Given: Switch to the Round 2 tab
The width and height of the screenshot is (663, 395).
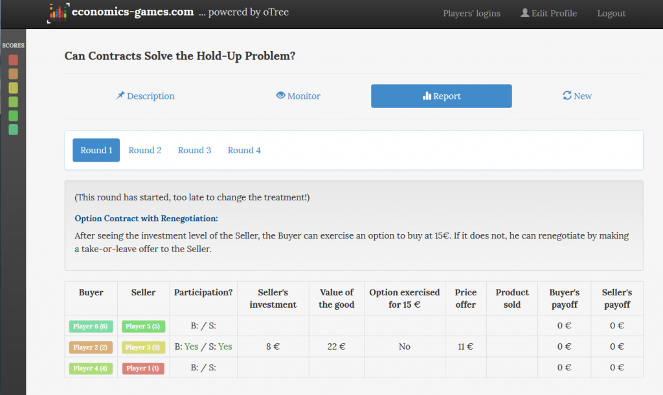Looking at the screenshot, I should pyautogui.click(x=145, y=150).
